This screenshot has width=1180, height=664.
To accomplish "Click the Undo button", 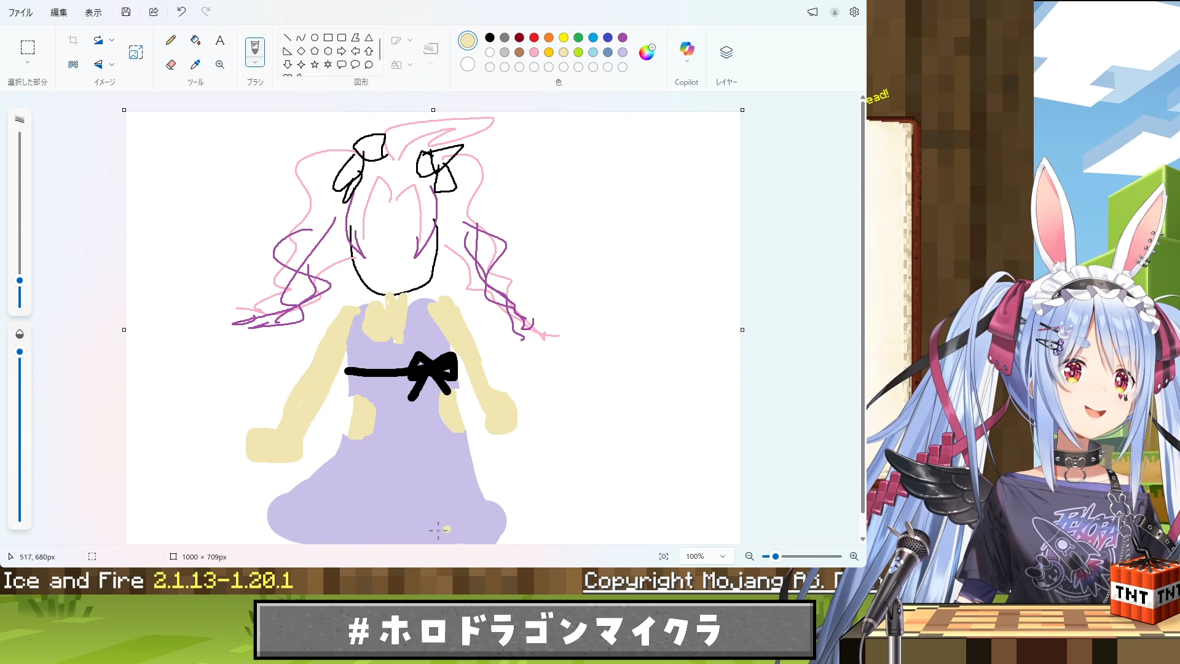I will point(181,12).
